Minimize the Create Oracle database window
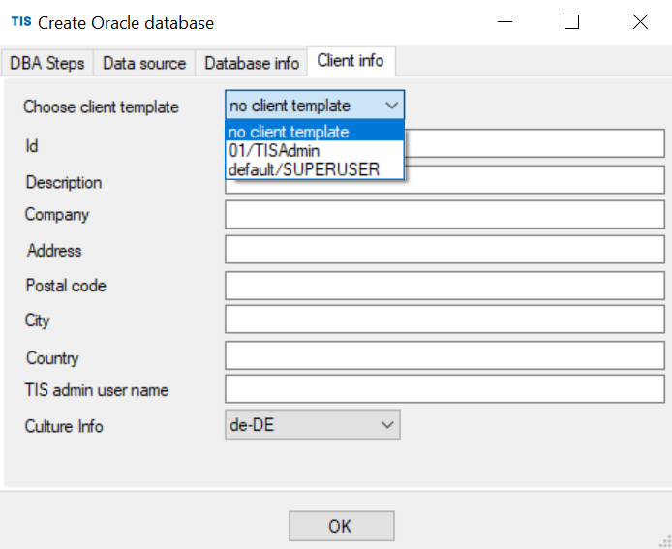 coord(504,22)
